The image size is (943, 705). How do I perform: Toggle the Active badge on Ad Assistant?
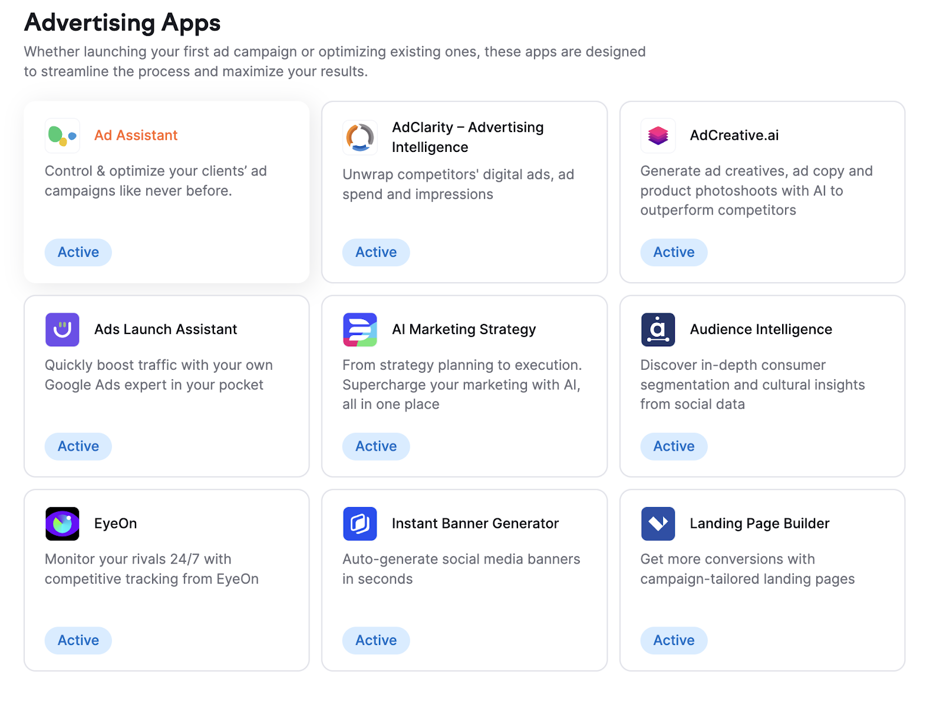point(78,252)
